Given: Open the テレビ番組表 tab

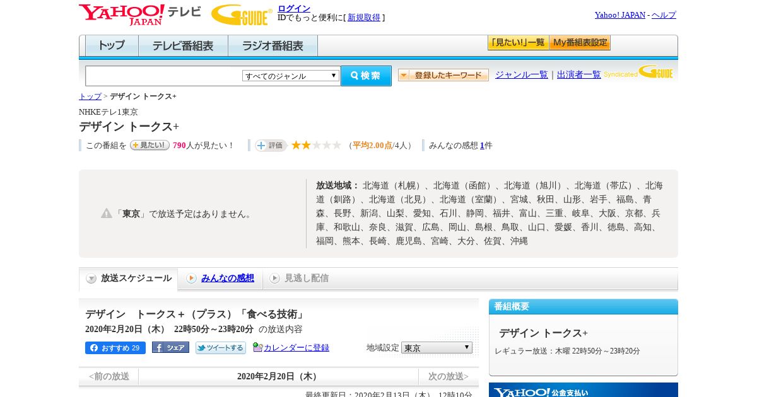Looking at the screenshot, I should pos(183,46).
